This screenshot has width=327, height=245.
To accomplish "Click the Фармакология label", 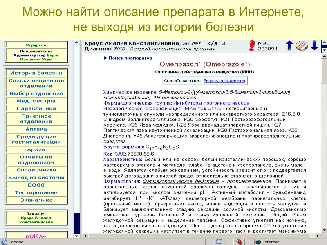I will click(121, 181).
